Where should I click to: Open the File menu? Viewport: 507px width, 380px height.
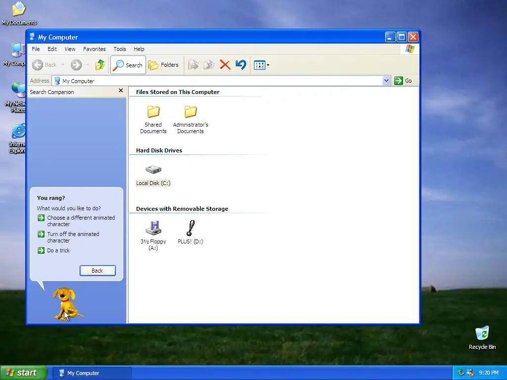coord(36,49)
